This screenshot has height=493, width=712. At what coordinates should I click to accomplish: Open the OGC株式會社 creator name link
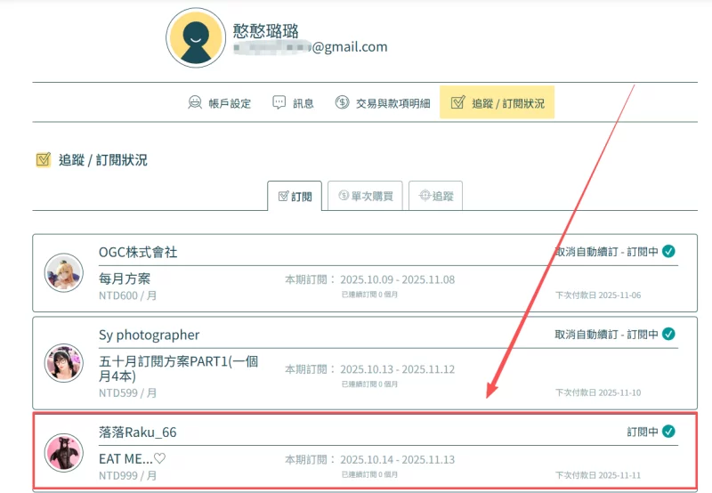(x=138, y=253)
